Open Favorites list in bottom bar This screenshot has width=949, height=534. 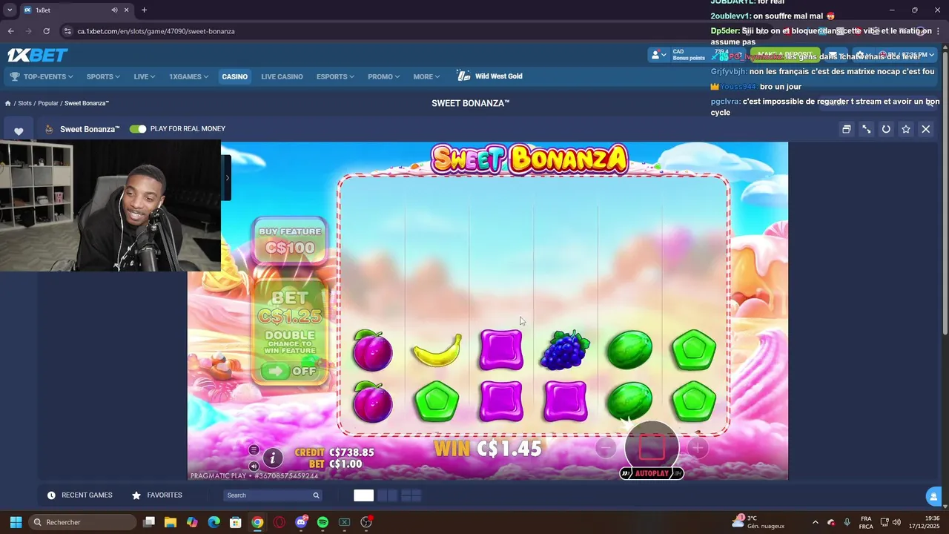tap(157, 495)
